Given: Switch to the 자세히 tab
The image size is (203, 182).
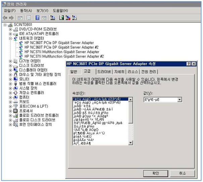Looking at the screenshot, I should (119, 72).
